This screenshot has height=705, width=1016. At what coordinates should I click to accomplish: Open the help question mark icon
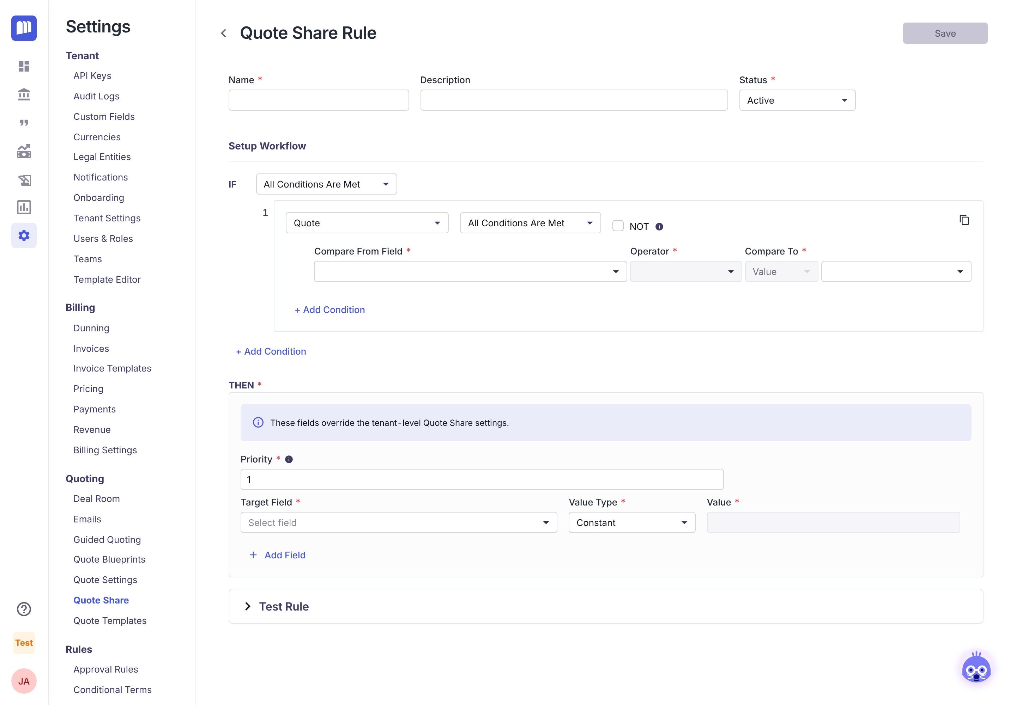pyautogui.click(x=24, y=609)
